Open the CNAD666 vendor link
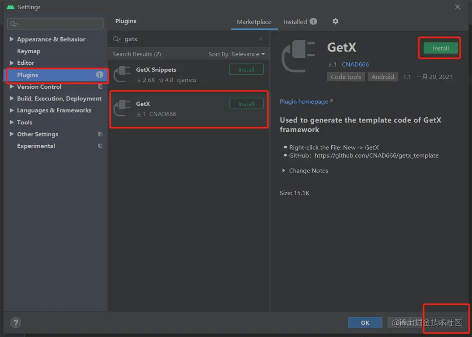 [355, 64]
